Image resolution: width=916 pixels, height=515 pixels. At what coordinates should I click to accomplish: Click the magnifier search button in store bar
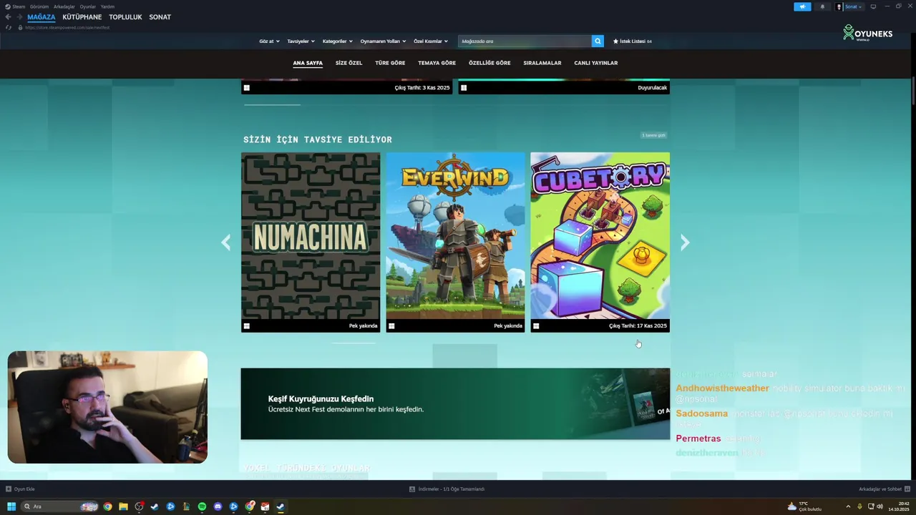pos(598,41)
